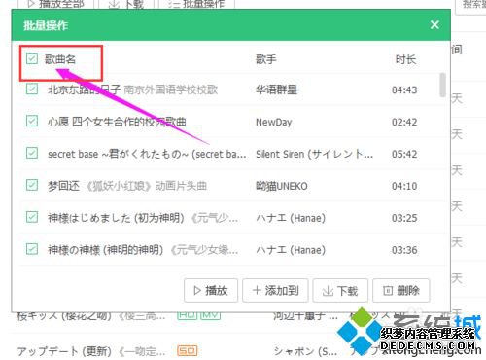The image size is (486, 360).
Task: Click the 时长 column header
Action: (x=405, y=59)
